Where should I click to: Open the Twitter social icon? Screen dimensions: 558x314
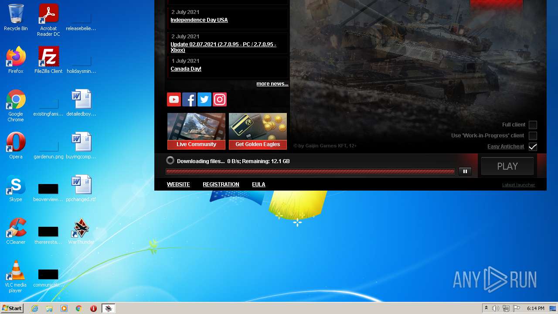pyautogui.click(x=204, y=99)
